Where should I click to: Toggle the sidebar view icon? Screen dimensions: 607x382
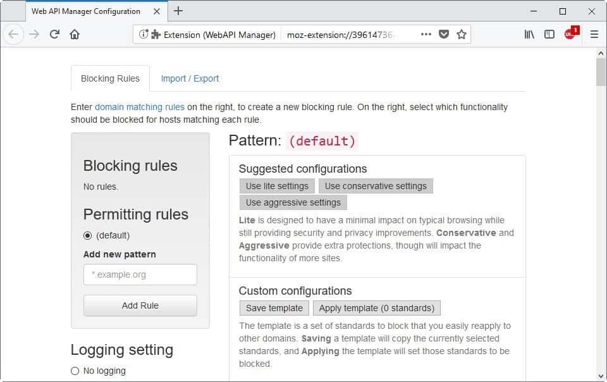click(x=549, y=34)
